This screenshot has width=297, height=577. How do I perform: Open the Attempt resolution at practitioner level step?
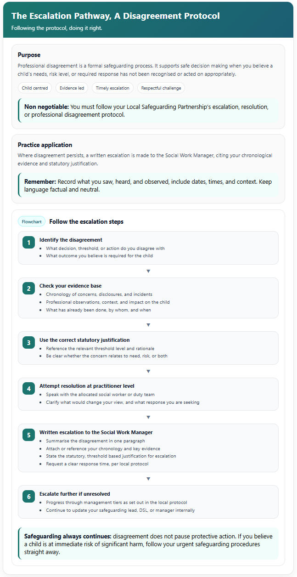148,394
